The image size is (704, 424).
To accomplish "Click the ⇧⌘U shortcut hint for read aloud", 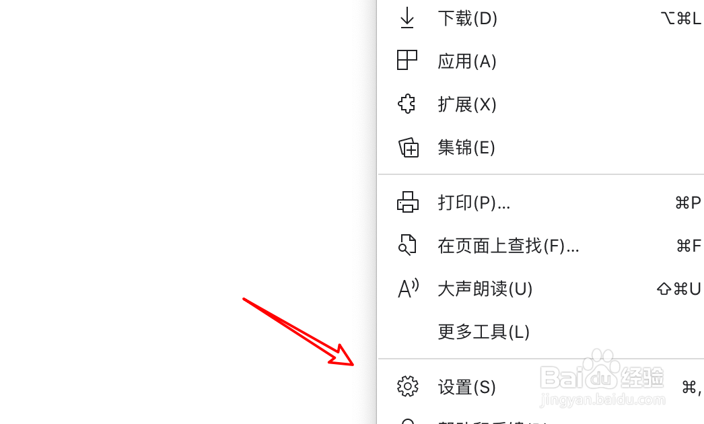I will coord(678,289).
